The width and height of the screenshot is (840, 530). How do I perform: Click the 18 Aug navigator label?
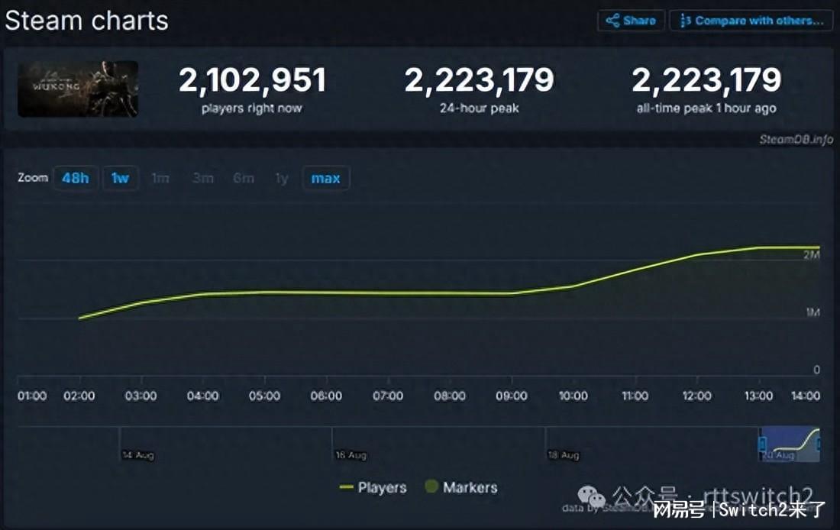564,455
